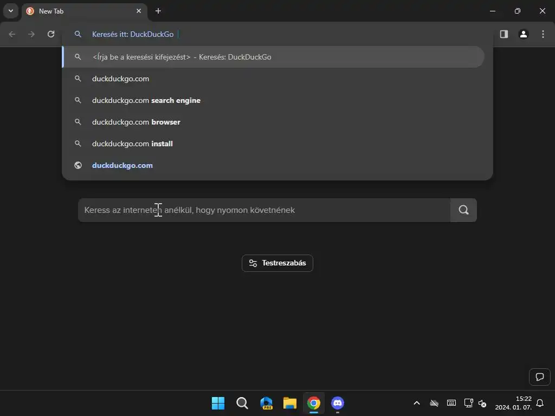Open the network status tray icon

coord(469,403)
